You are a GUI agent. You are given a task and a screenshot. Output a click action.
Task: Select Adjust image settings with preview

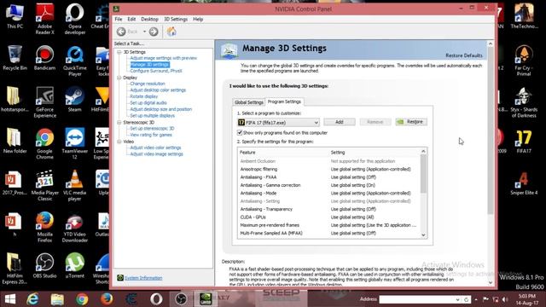pos(163,58)
